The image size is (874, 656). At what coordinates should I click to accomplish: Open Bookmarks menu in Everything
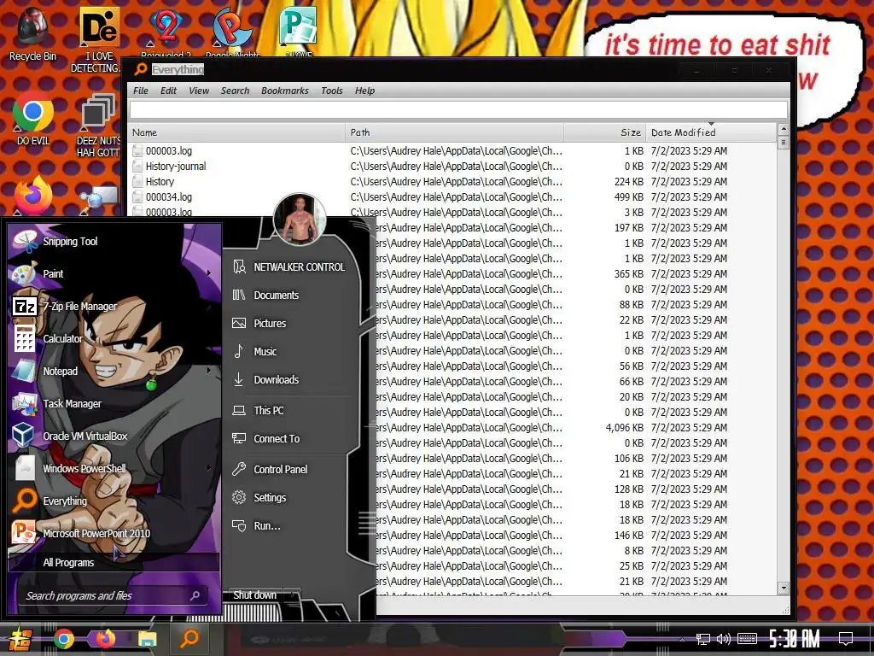point(285,91)
